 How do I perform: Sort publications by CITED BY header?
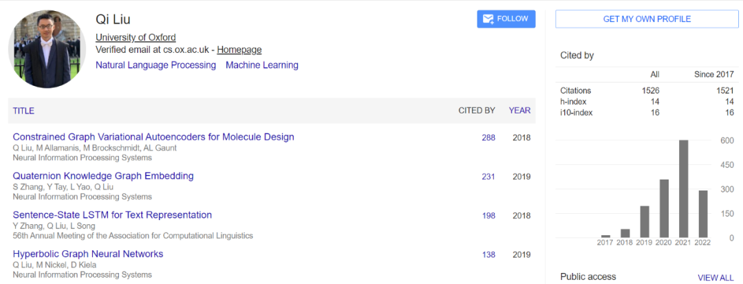tap(477, 111)
